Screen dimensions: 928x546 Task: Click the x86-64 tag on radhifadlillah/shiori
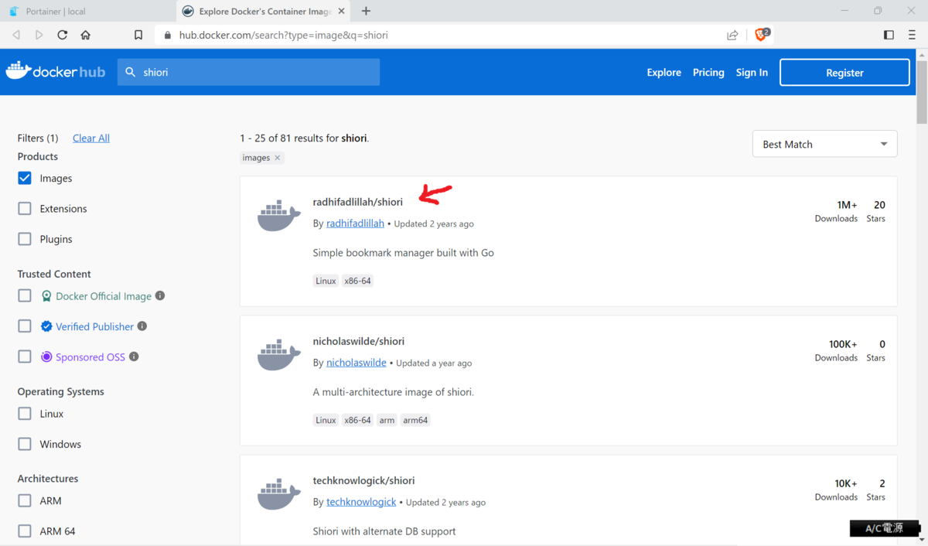click(358, 281)
